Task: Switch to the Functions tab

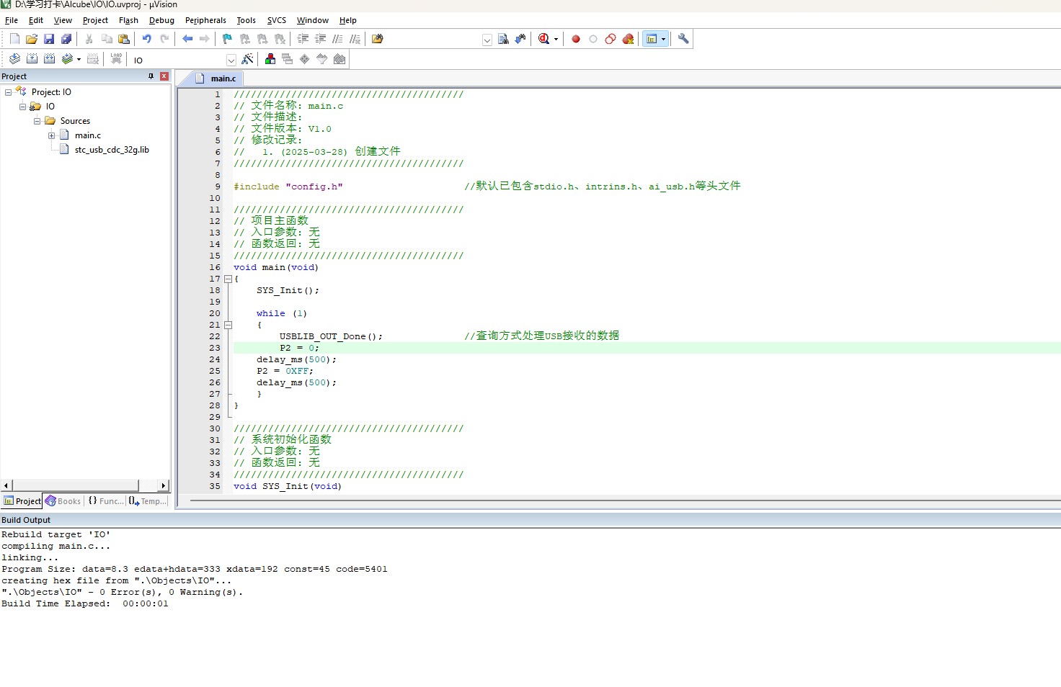Action: [x=106, y=501]
